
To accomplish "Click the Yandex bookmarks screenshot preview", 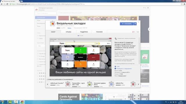I will pos(81,57).
